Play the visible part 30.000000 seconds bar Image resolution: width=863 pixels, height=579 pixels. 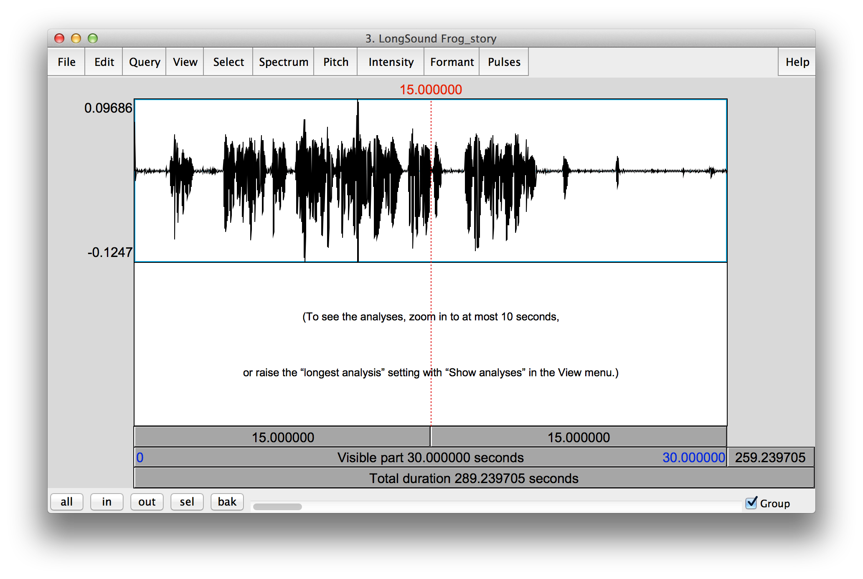pyautogui.click(x=430, y=457)
